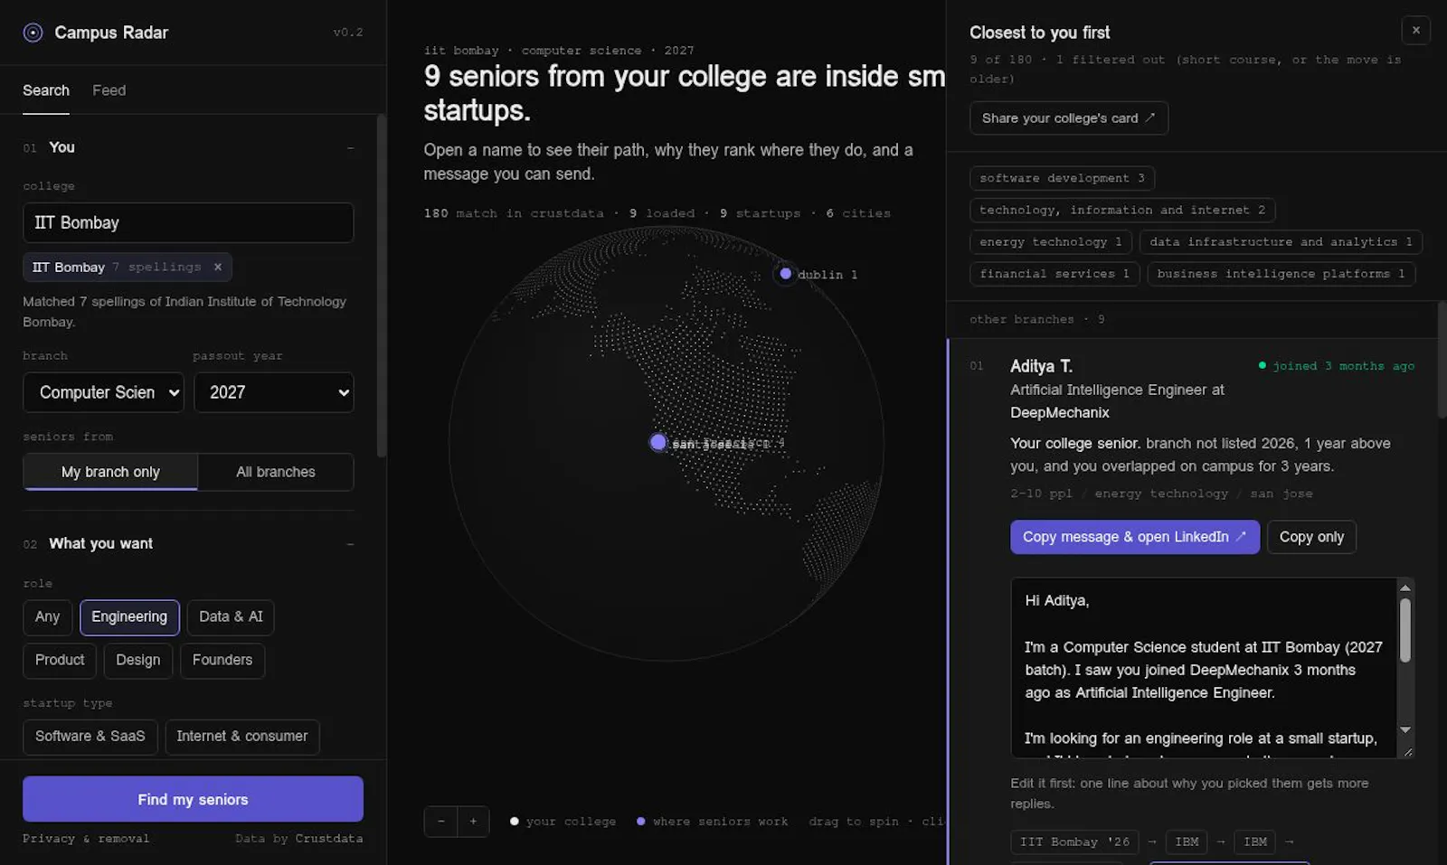
Task: Click the San Francisco marker on globe
Action: pyautogui.click(x=658, y=442)
